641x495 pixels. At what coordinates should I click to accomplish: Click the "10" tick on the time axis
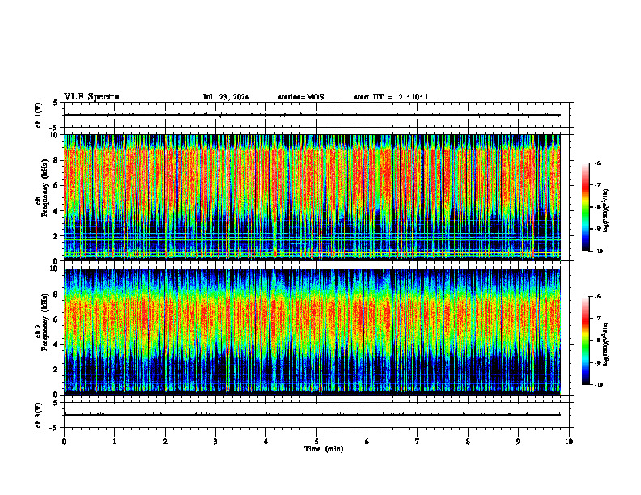tap(569, 442)
